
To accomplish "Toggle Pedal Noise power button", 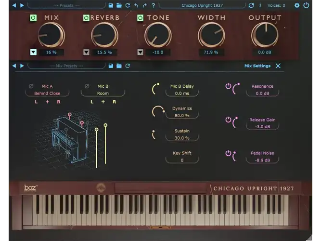I will coord(228,153).
